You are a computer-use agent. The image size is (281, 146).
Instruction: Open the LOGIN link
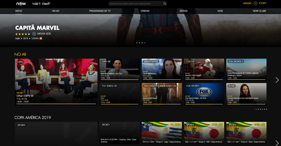(x=262, y=3)
